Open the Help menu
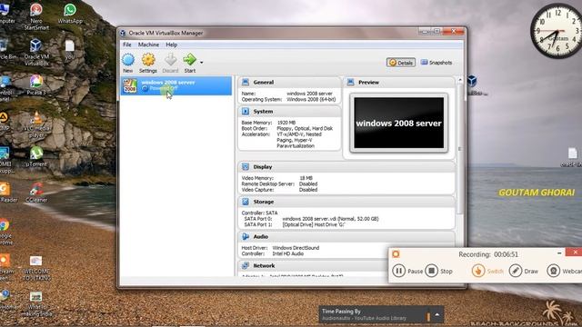The height and width of the screenshot is (327, 582). [171, 45]
